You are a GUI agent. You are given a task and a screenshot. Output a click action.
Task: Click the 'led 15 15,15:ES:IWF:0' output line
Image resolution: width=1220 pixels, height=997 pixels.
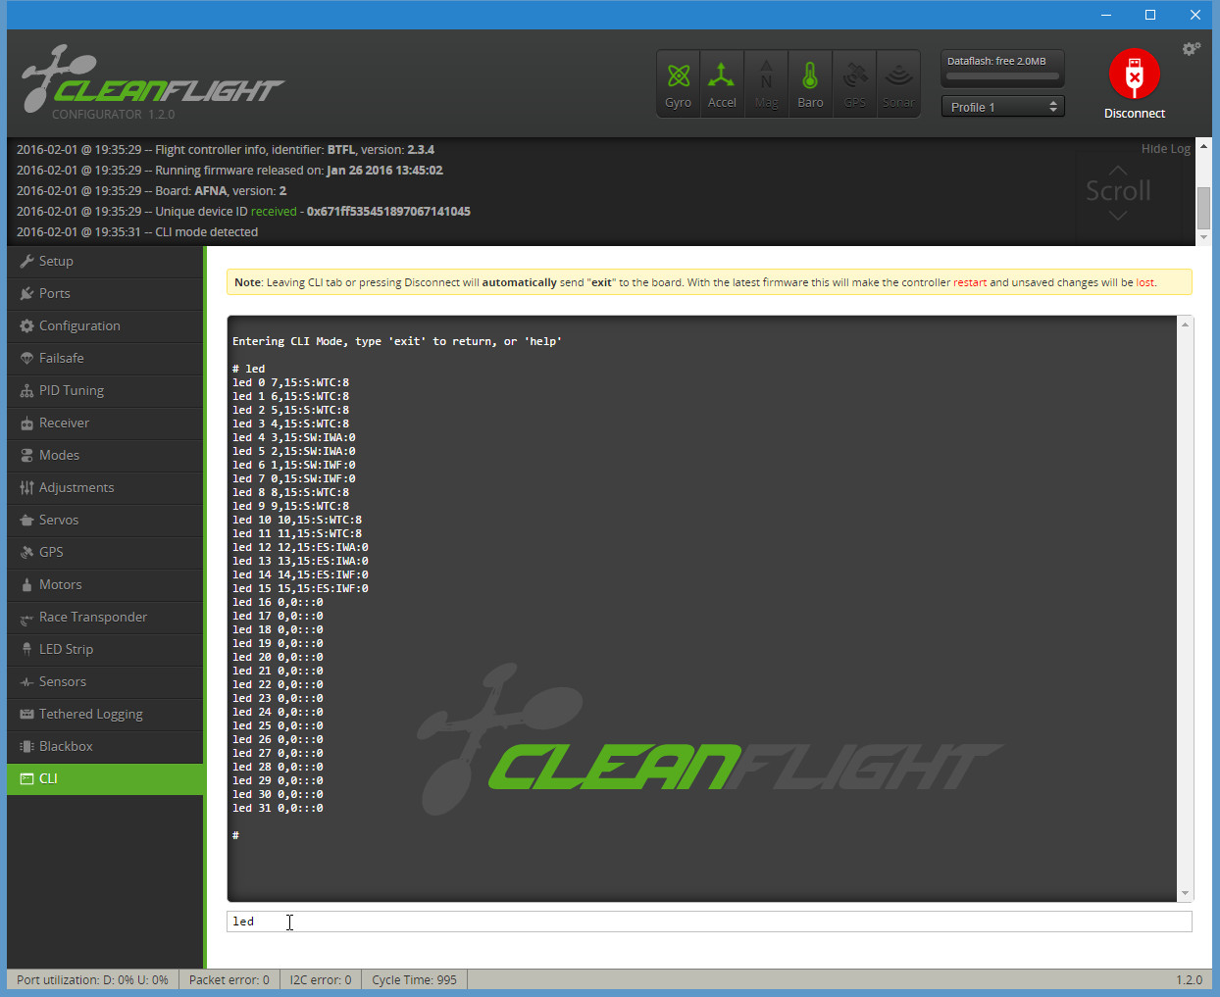click(x=301, y=589)
